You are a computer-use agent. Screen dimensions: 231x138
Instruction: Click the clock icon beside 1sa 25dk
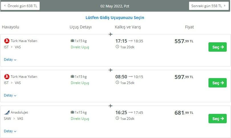117,83
